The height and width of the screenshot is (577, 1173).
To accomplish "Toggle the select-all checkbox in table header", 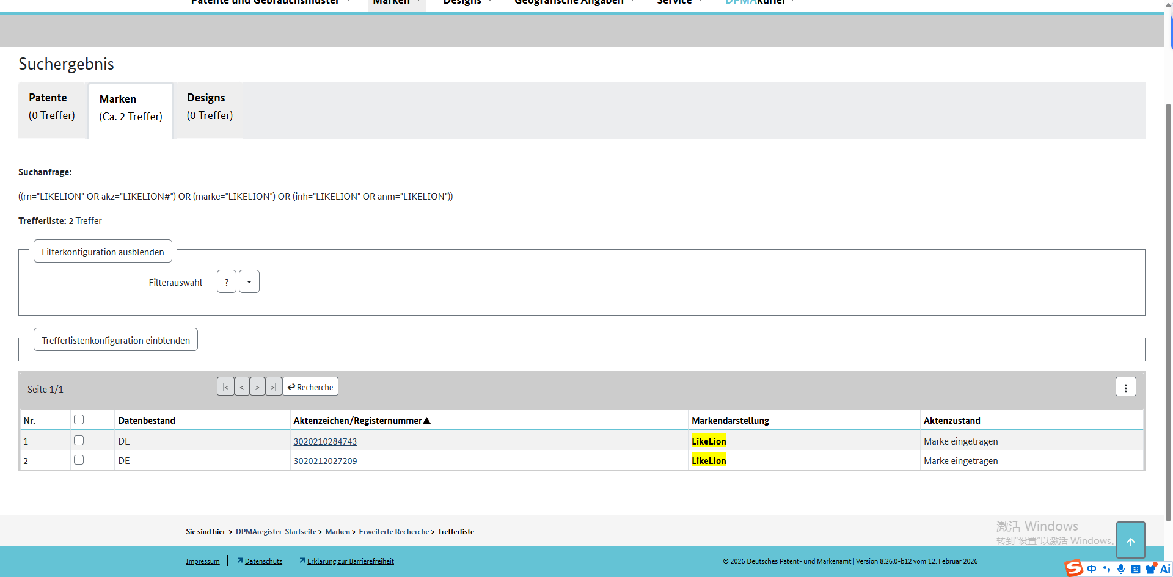I will pos(79,419).
